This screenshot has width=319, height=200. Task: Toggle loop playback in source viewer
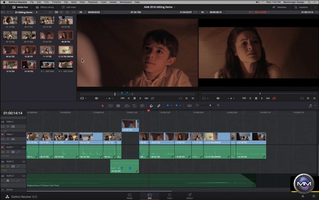tap(152, 98)
